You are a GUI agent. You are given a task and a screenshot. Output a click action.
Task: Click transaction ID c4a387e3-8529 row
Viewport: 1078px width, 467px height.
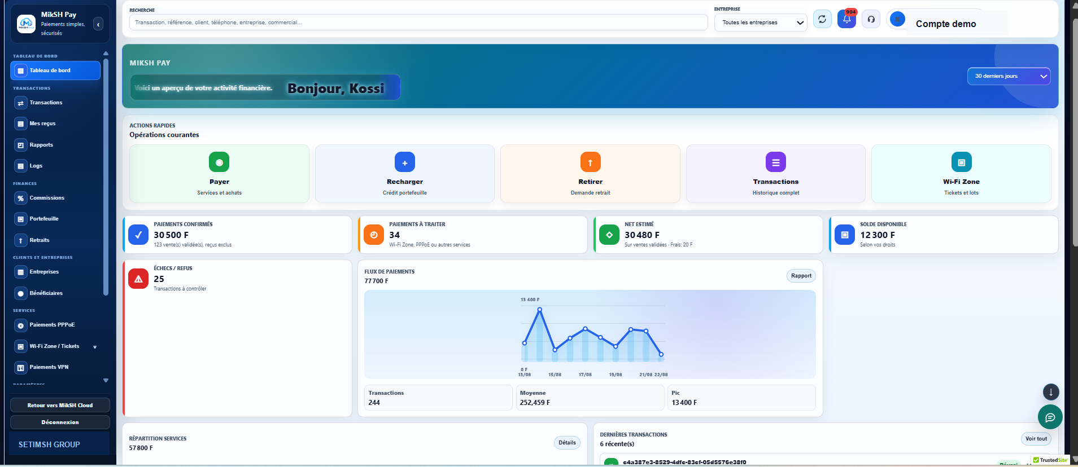pos(684,462)
